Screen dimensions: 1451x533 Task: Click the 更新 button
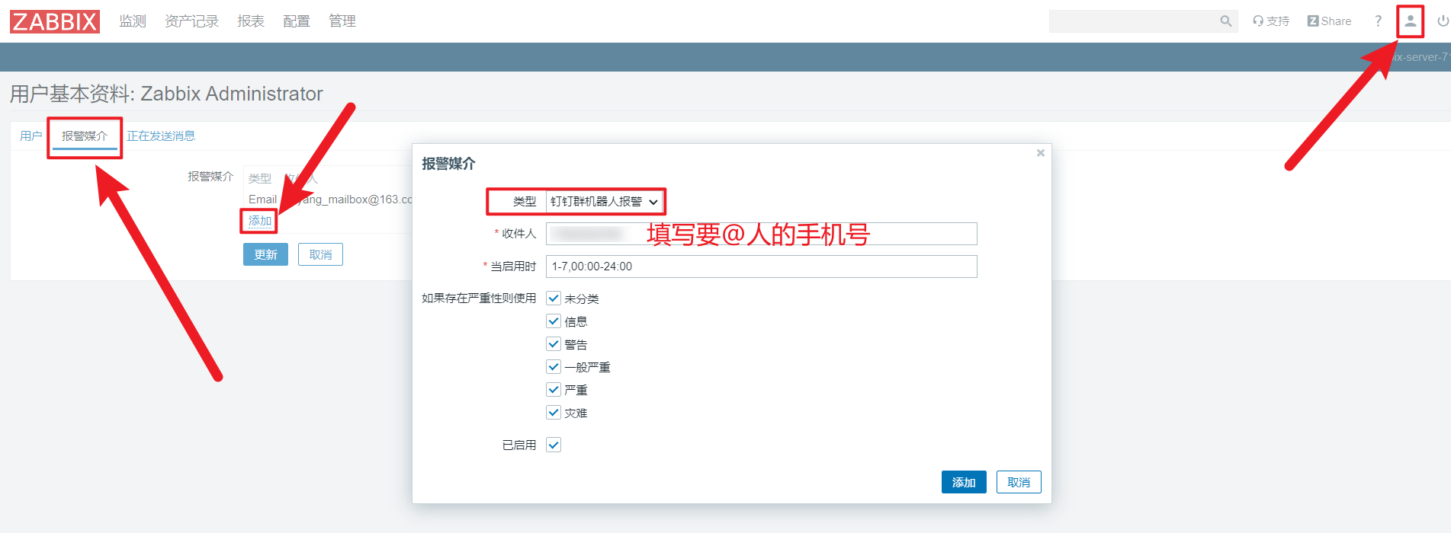265,254
